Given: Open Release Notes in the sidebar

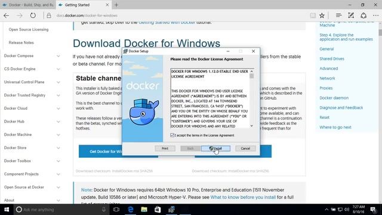Looking at the screenshot, I should (21, 42).
